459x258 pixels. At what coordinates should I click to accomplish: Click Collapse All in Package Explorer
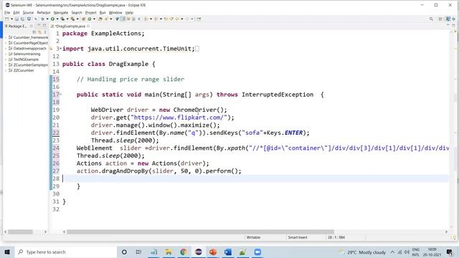point(34,32)
